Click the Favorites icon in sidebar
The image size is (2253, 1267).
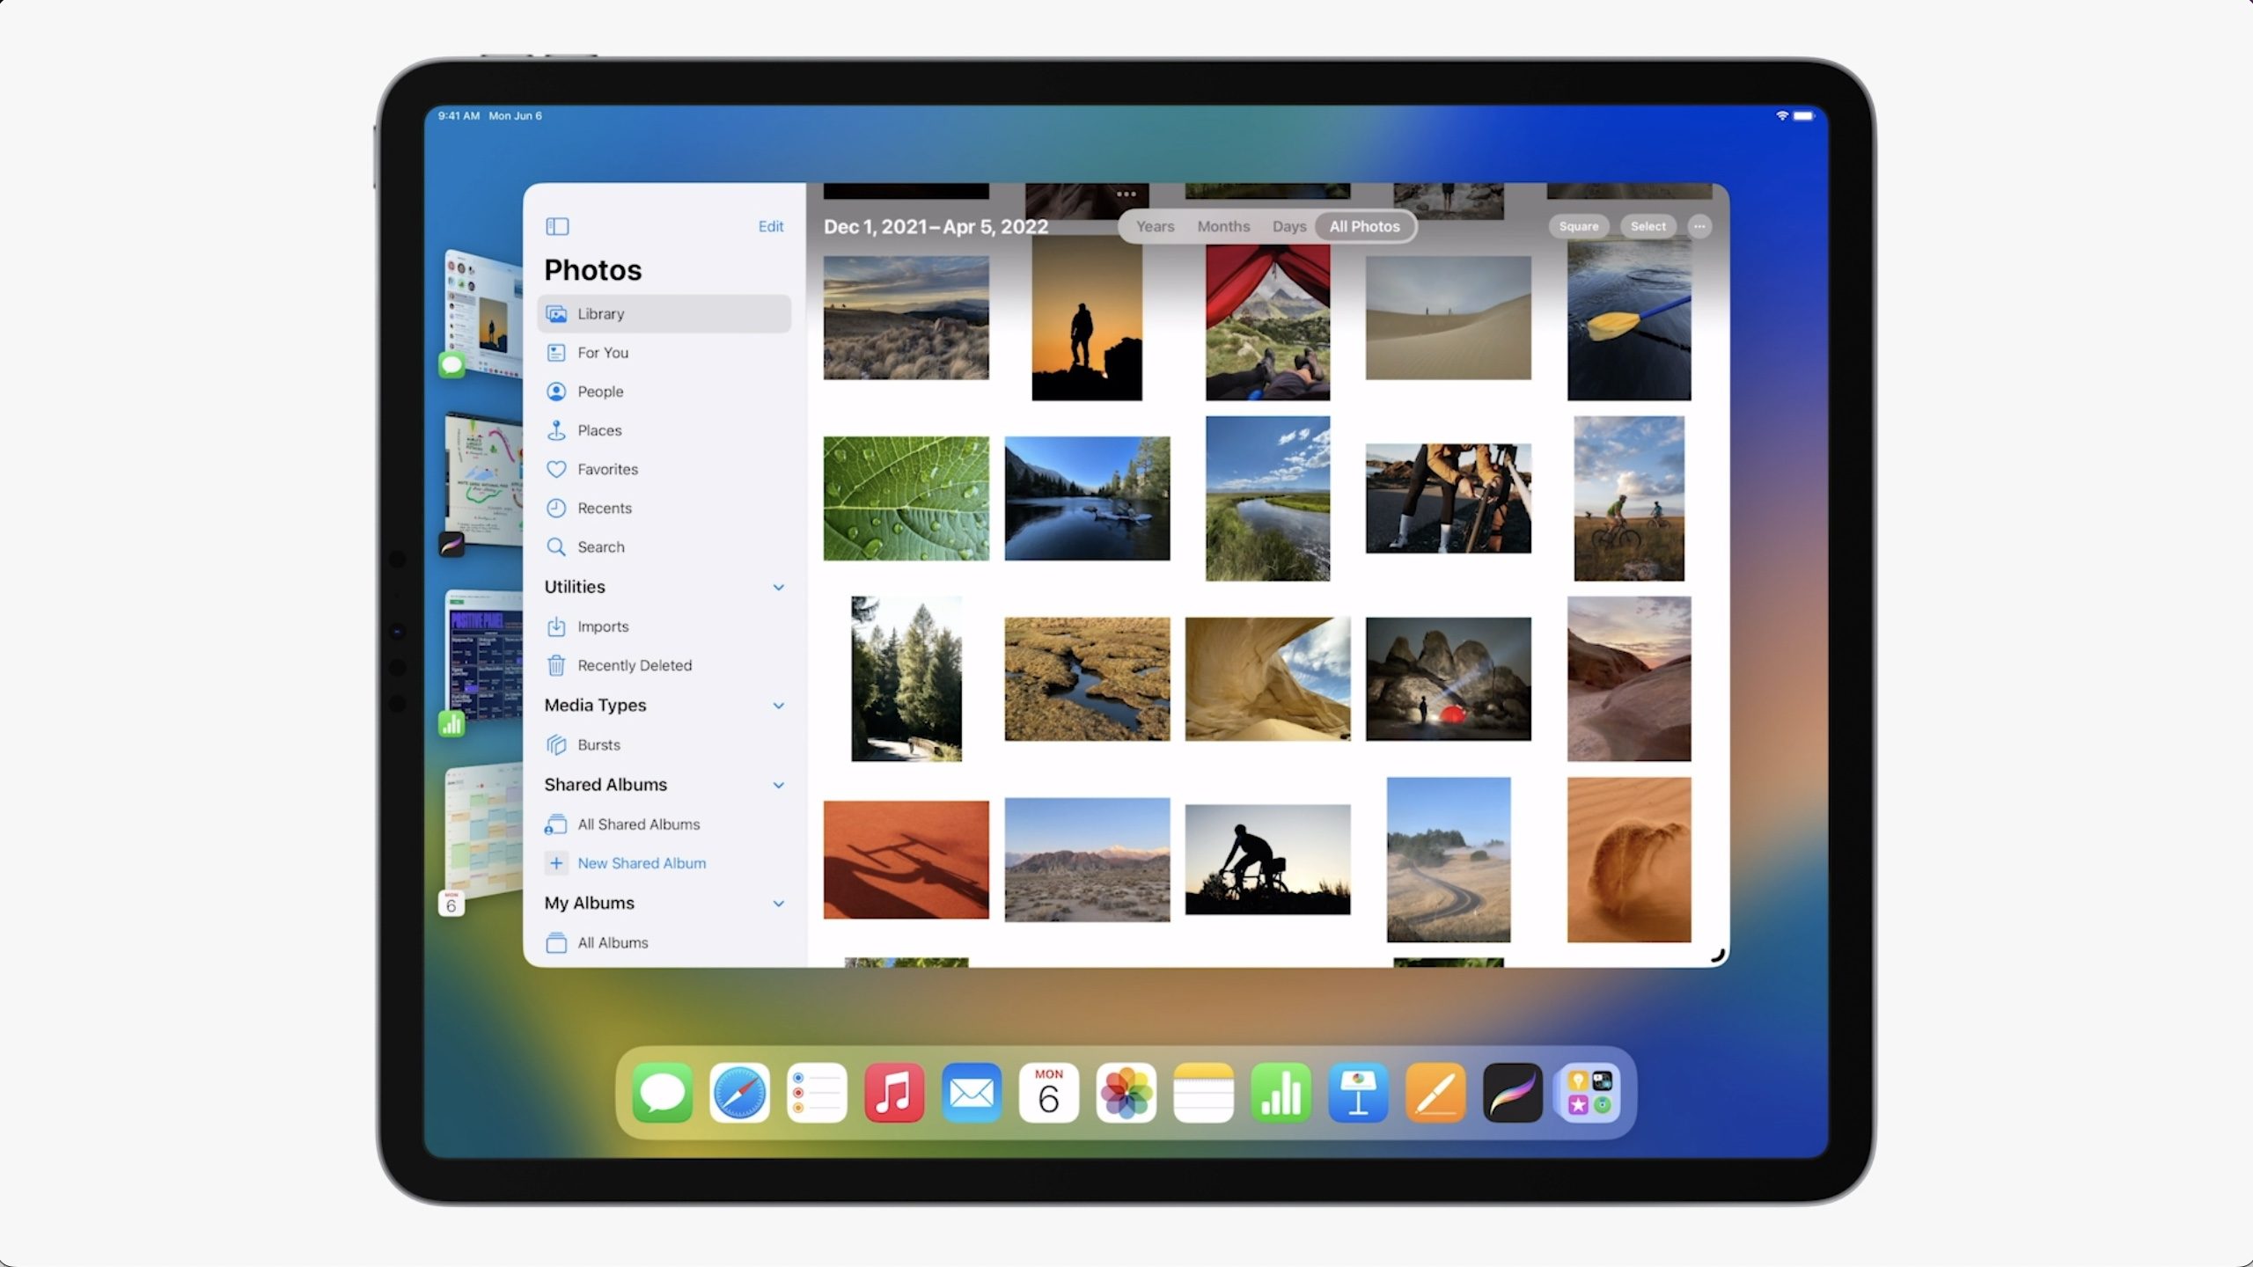click(x=555, y=469)
